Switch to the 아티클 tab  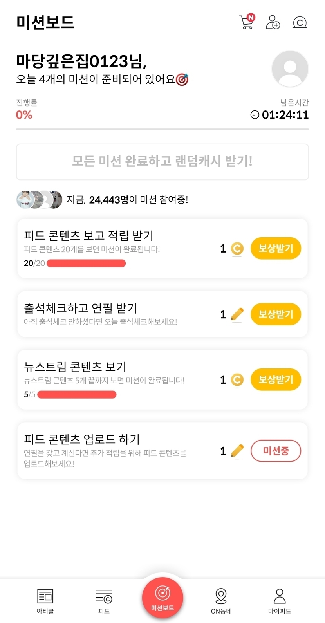coord(45,601)
